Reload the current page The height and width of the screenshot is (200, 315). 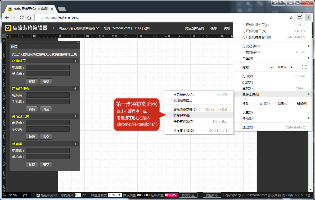point(22,17)
